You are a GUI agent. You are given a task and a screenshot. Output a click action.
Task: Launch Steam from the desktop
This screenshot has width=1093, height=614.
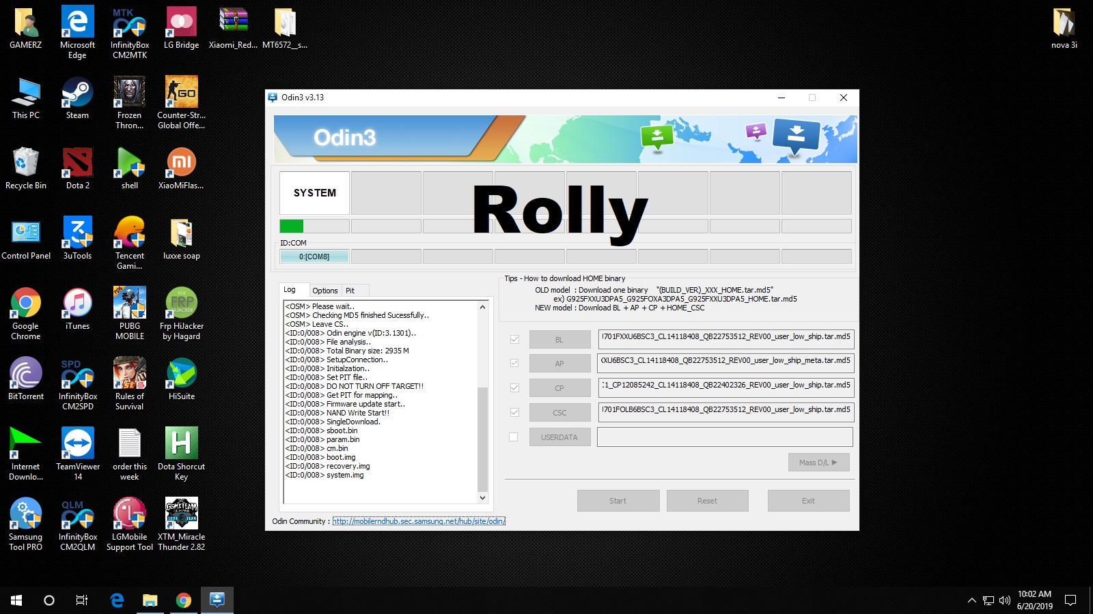point(77,98)
